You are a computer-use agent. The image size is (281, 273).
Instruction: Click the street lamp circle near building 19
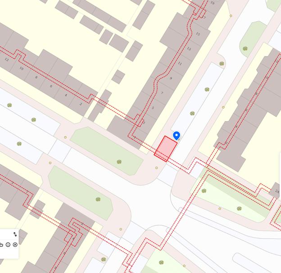point(231,16)
